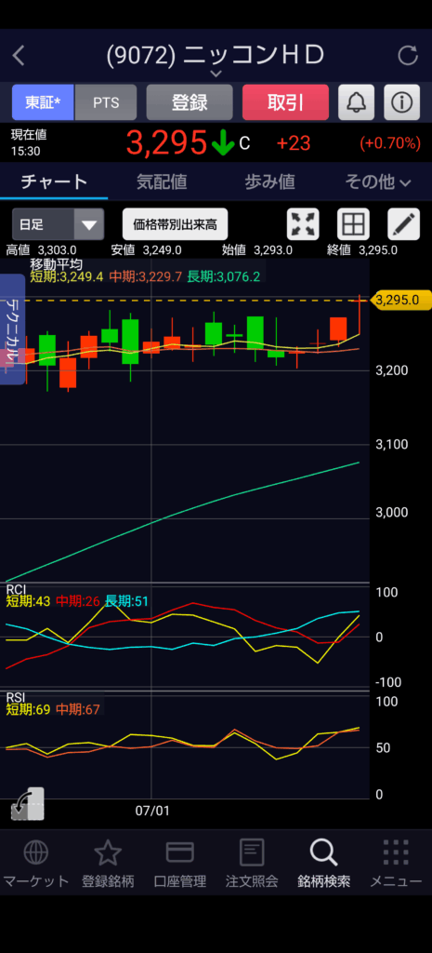Expand chart to fullscreen
The image size is (432, 953).
point(303,224)
